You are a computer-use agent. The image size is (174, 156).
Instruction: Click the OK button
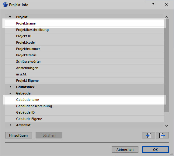point(155,149)
